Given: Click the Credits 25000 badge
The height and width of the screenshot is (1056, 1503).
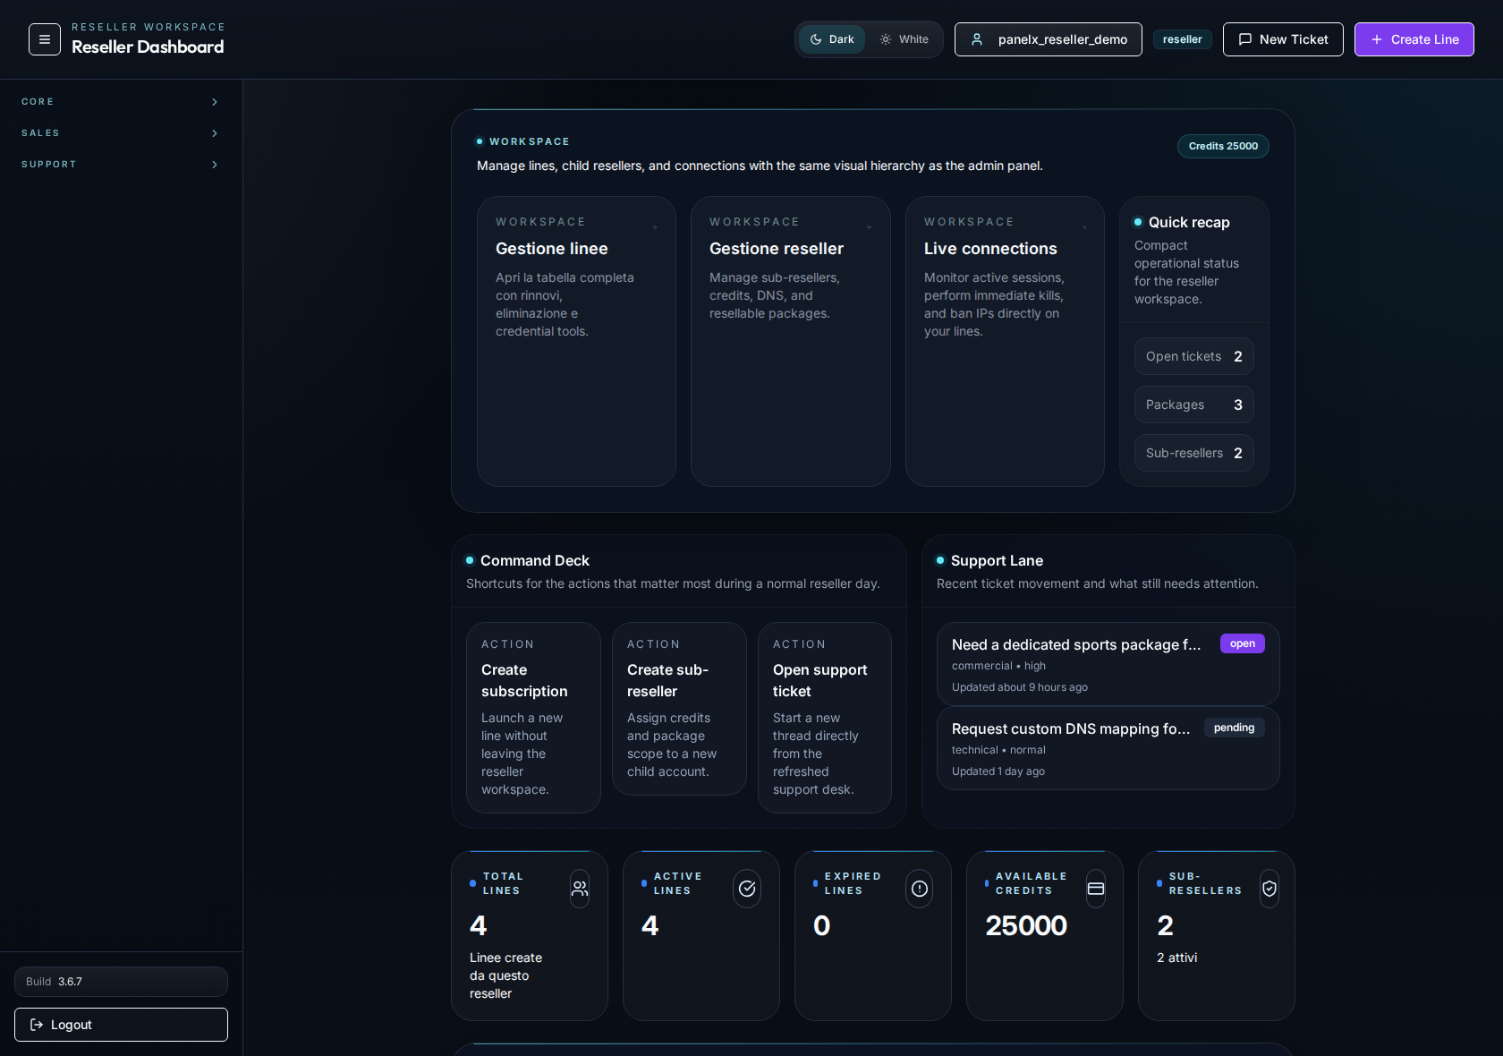Looking at the screenshot, I should [x=1223, y=146].
